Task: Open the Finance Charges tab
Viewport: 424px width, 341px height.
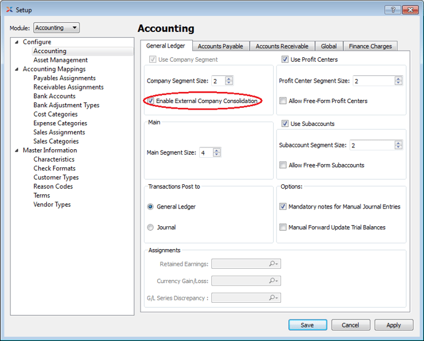Action: point(370,46)
